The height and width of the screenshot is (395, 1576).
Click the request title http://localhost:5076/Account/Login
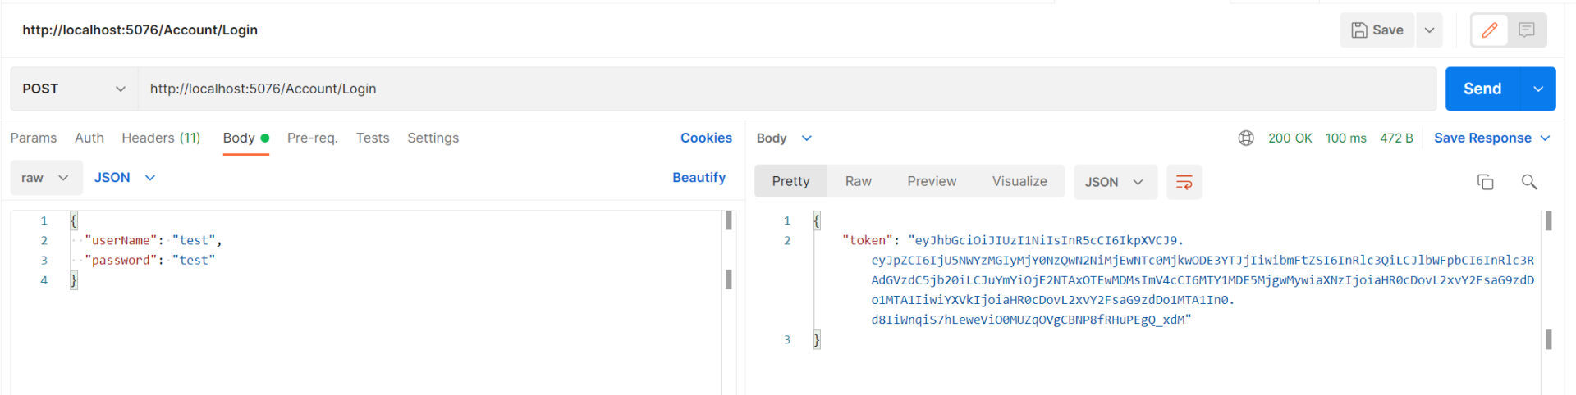[140, 30]
